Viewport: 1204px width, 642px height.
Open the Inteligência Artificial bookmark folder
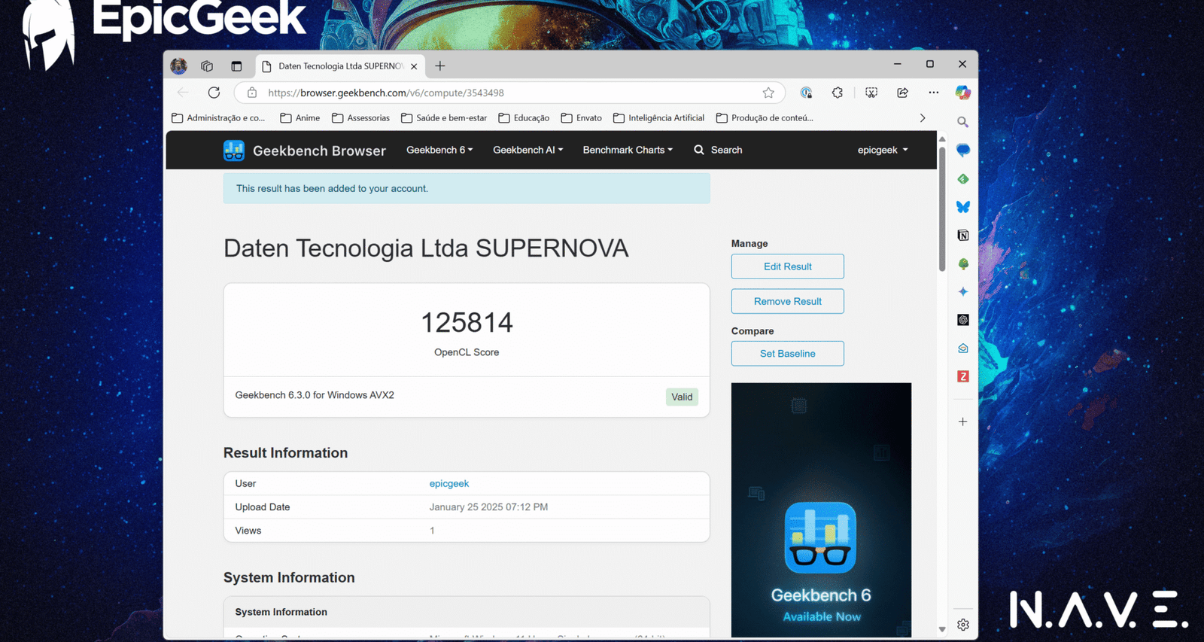click(659, 118)
